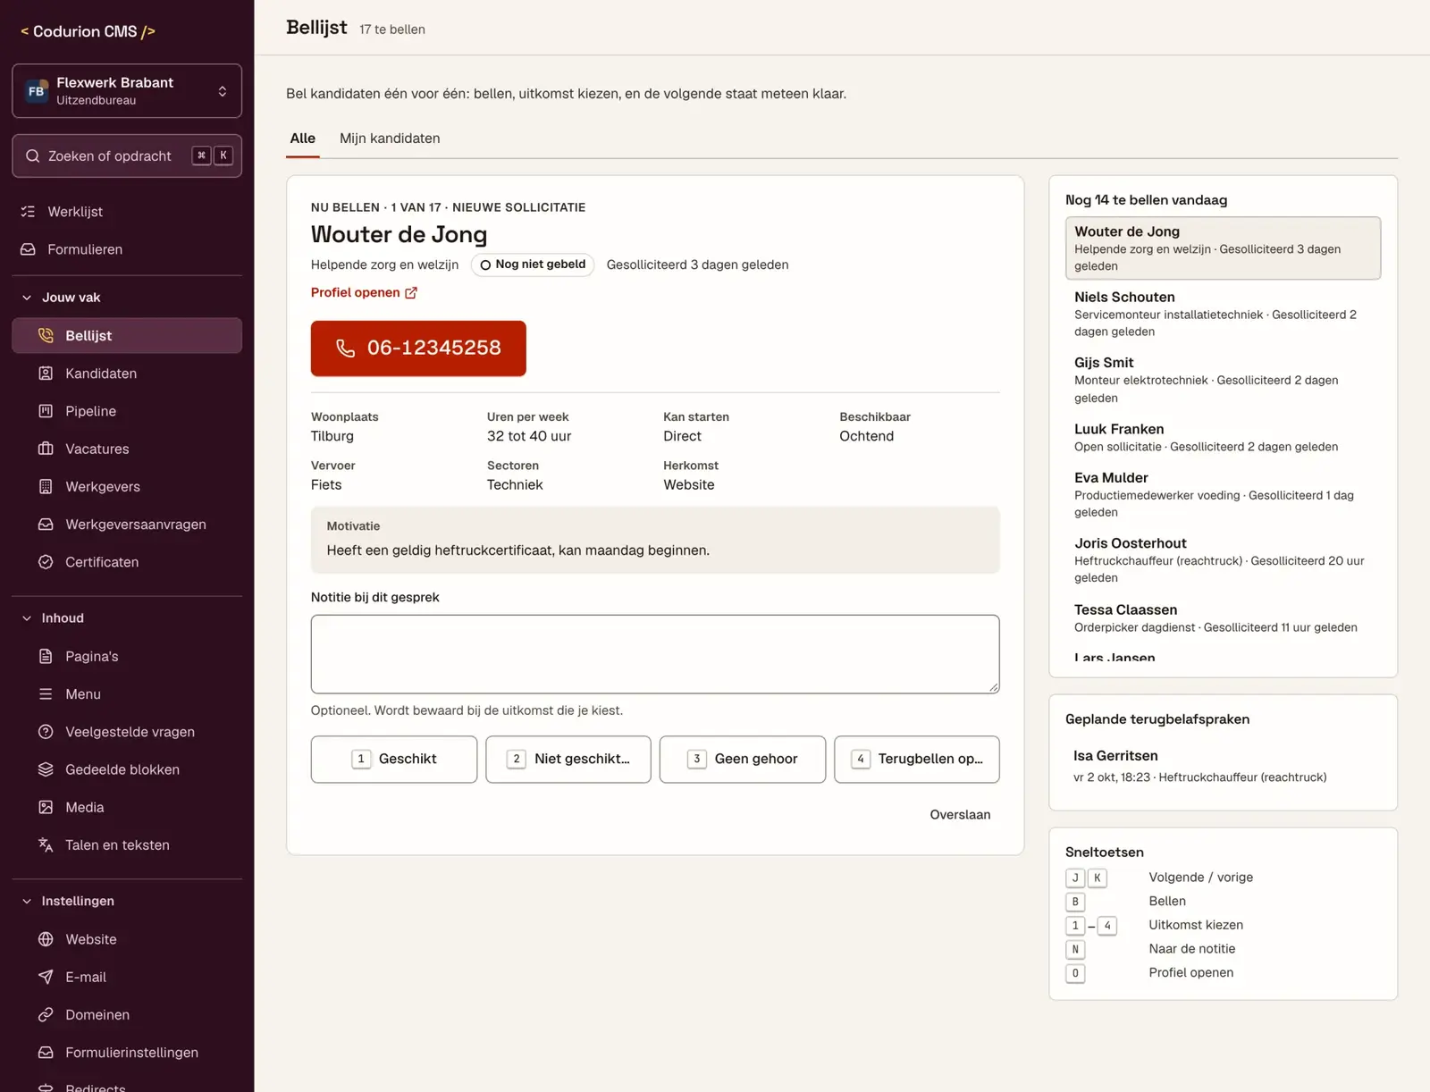Screen dimensions: 1430x1092
Task: Click the Kandidaten person icon
Action: [46, 374]
